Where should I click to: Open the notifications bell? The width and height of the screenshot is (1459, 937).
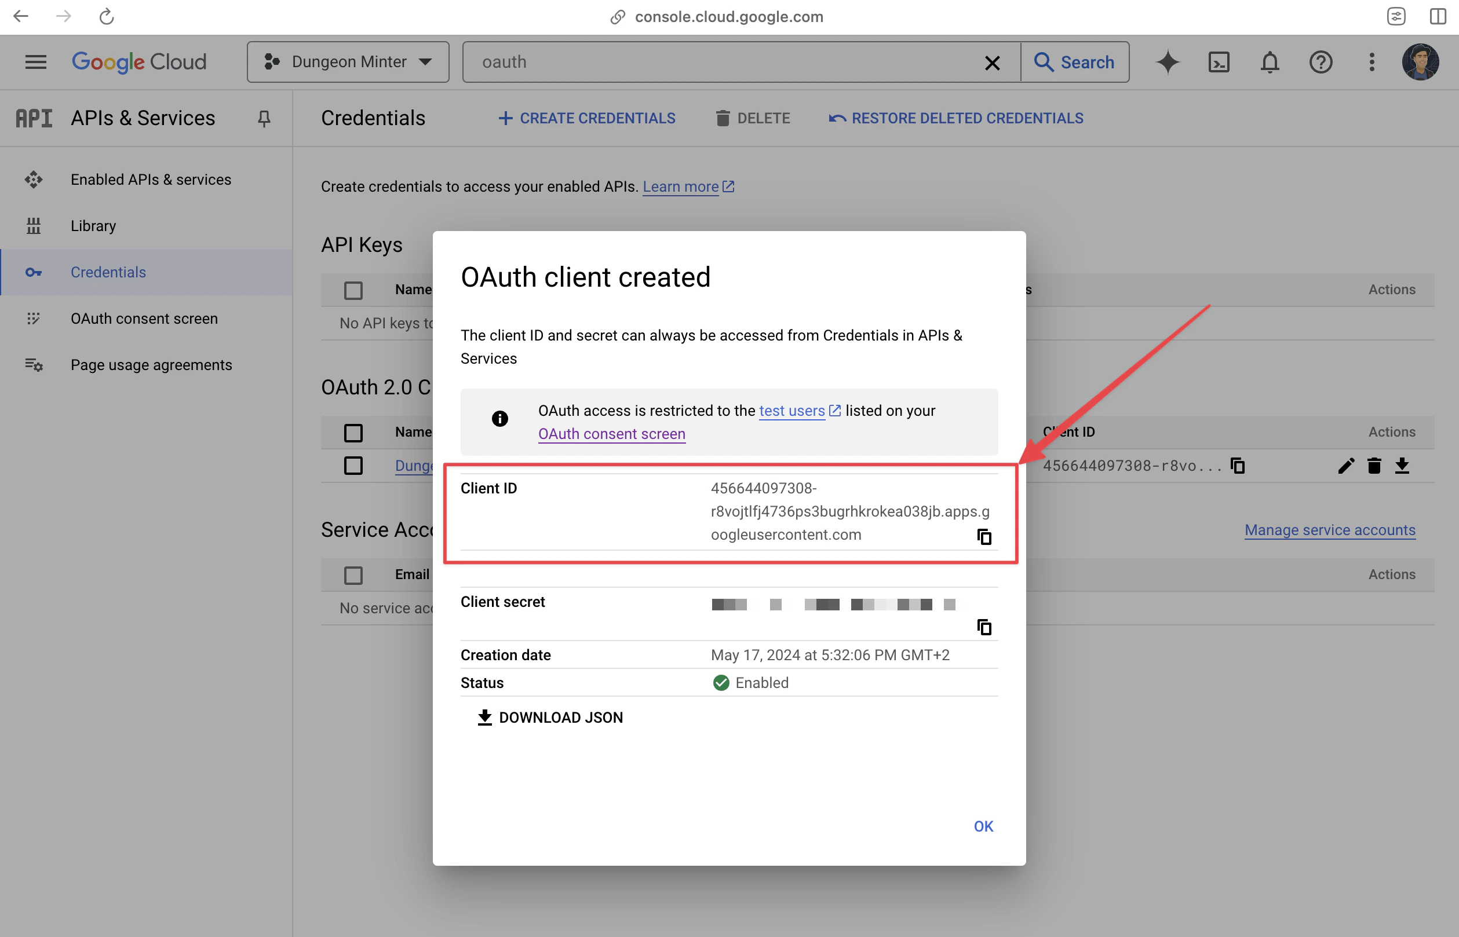[1269, 62]
